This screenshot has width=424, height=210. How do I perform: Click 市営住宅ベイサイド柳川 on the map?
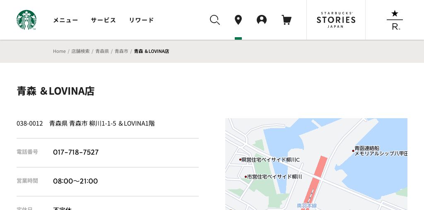coord(274,177)
